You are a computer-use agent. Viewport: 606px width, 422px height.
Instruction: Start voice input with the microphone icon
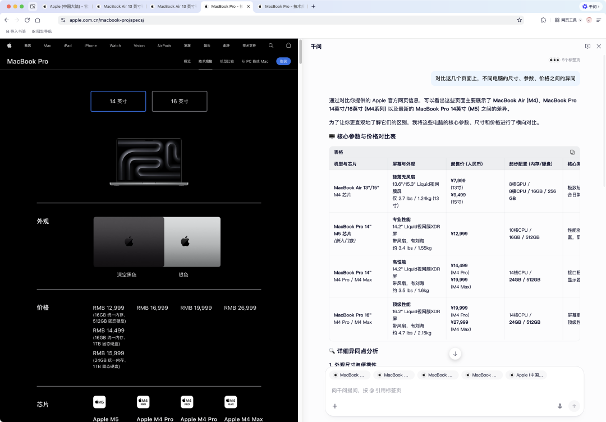[x=559, y=406]
